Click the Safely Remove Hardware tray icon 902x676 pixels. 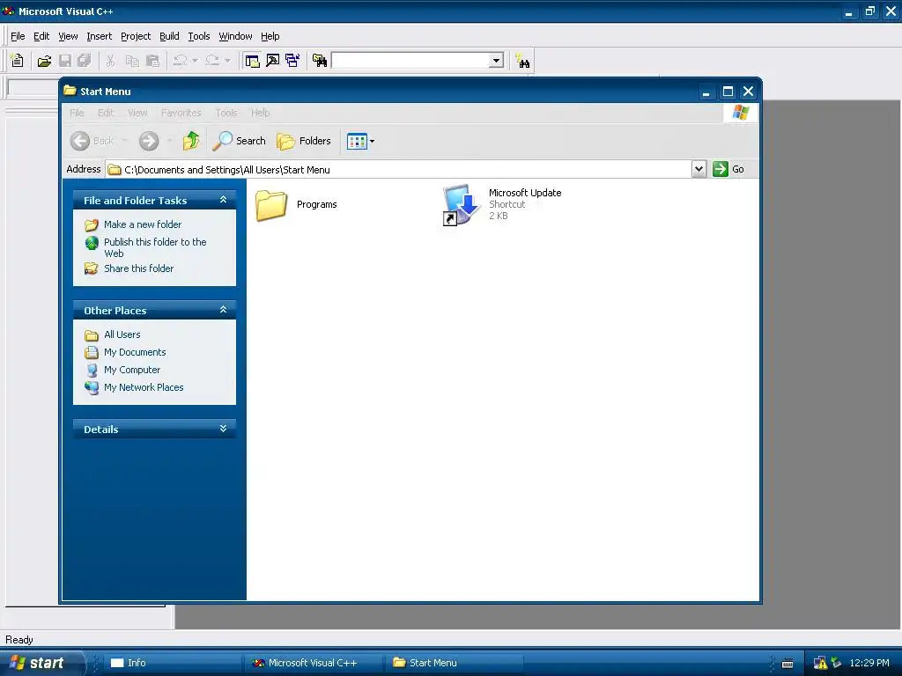tap(837, 663)
